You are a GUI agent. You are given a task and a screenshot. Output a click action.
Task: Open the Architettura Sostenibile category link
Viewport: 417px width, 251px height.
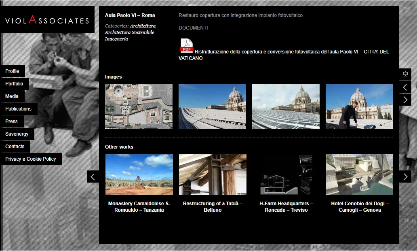pos(129,32)
